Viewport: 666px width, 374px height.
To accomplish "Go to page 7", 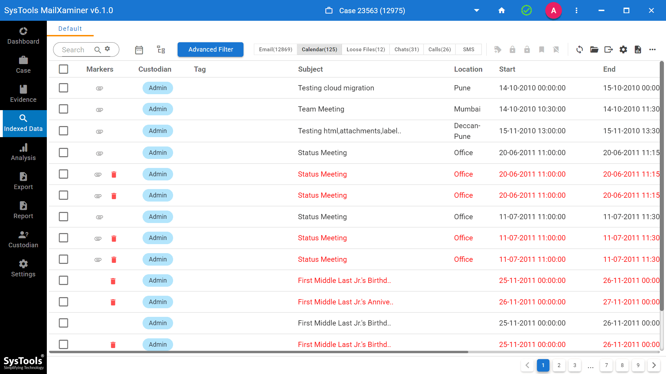I will coord(606,365).
